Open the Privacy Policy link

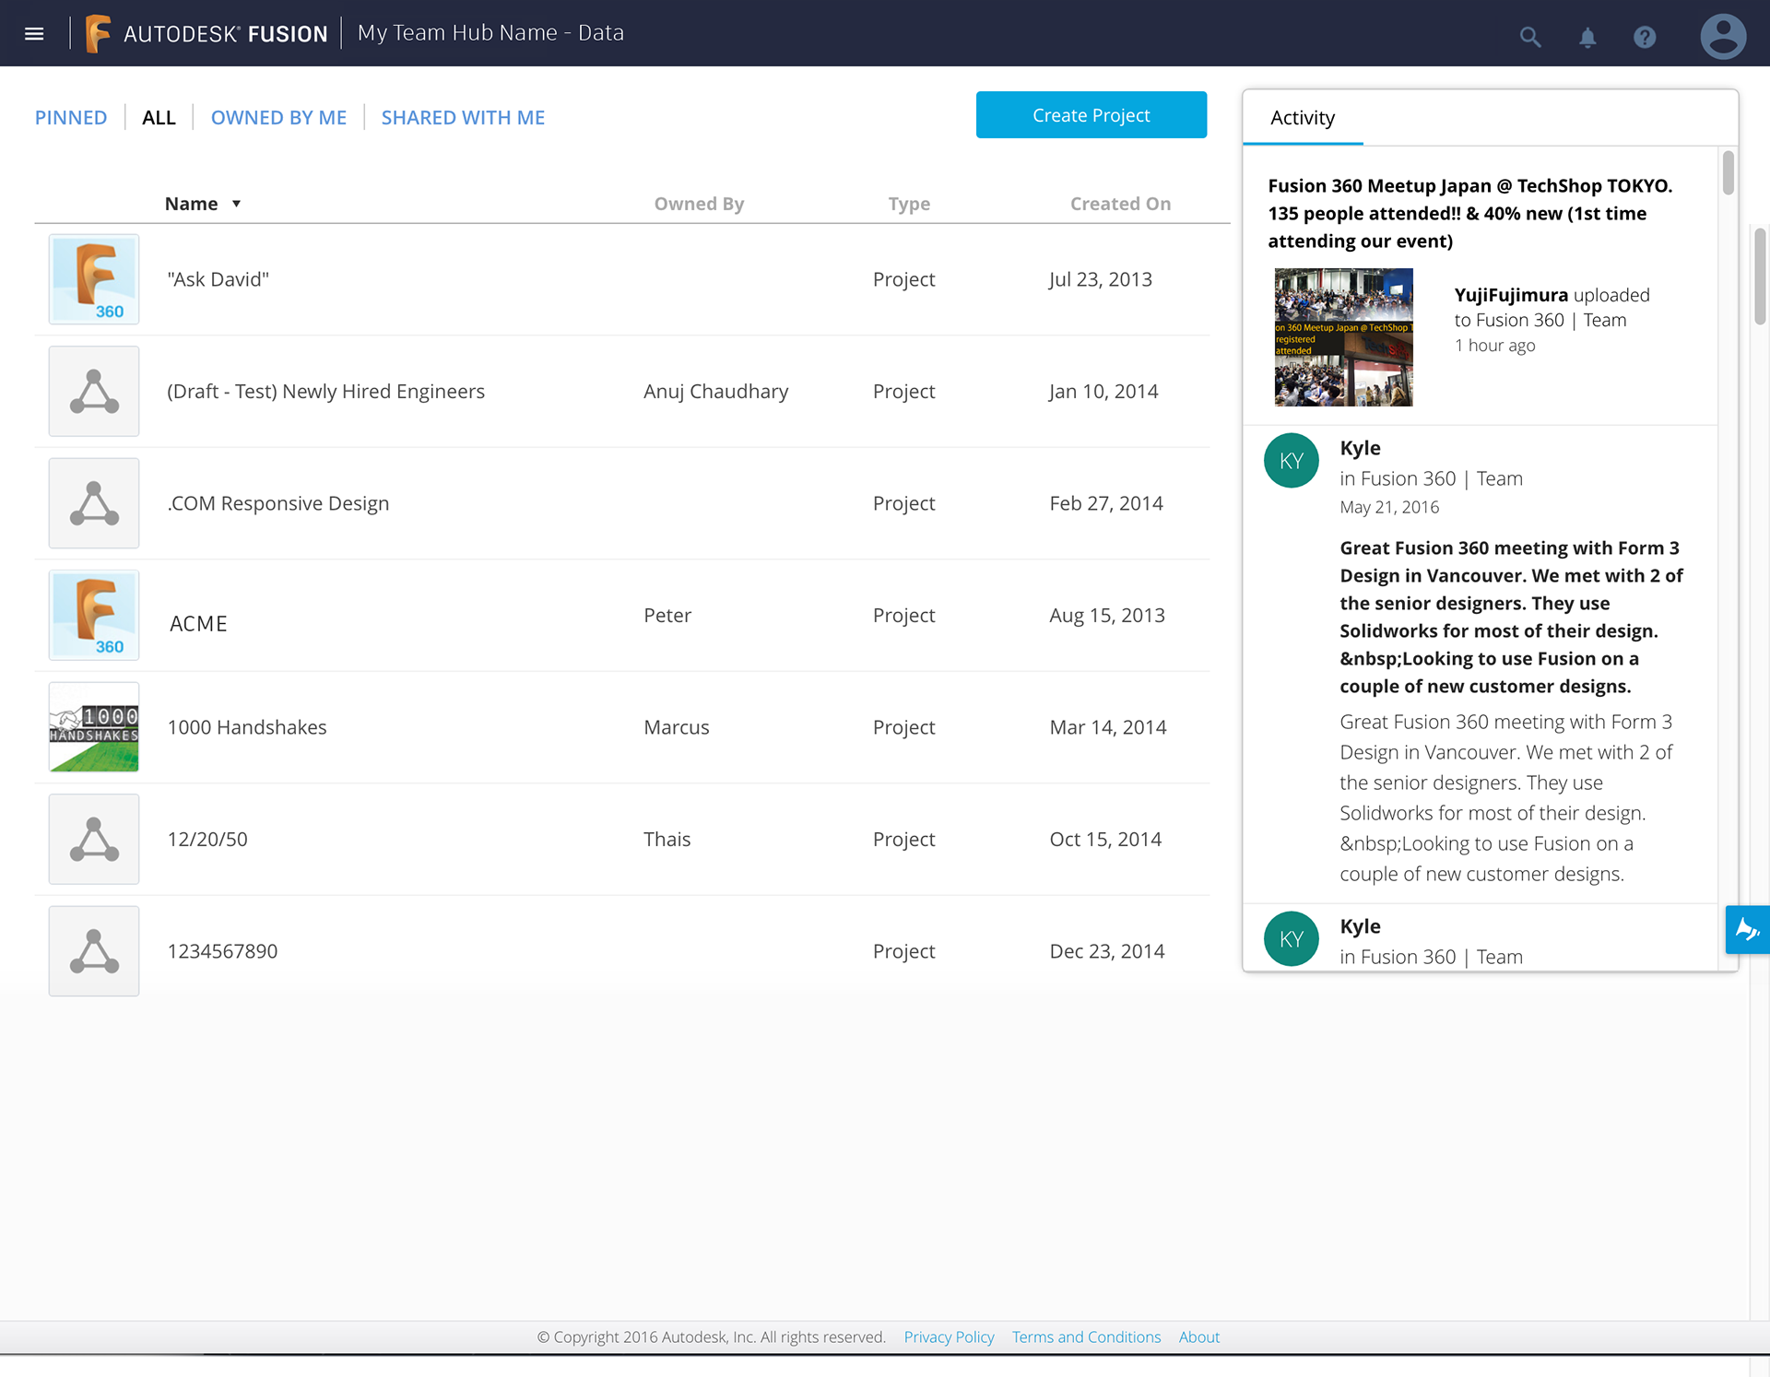pos(949,1336)
